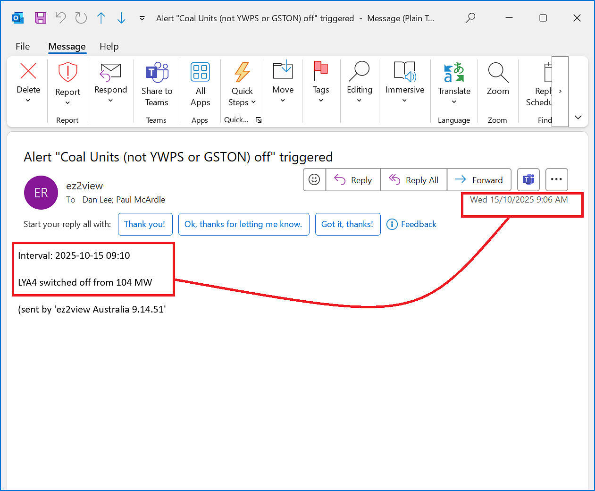Image resolution: width=595 pixels, height=491 pixels.
Task: Collapse the ribbon using the chevron
Action: click(x=578, y=117)
